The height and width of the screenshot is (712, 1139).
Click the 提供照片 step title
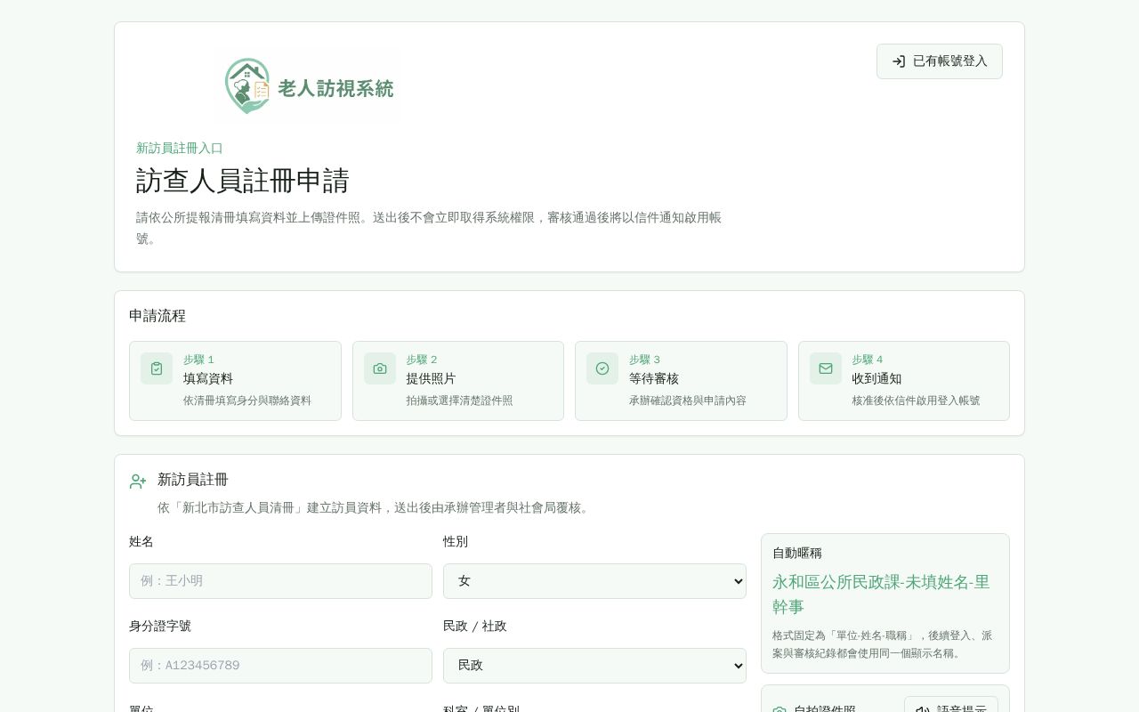click(432, 378)
